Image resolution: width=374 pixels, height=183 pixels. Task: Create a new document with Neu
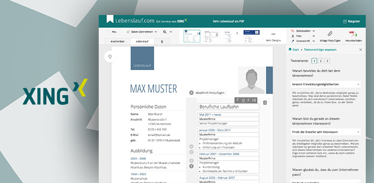point(112,32)
